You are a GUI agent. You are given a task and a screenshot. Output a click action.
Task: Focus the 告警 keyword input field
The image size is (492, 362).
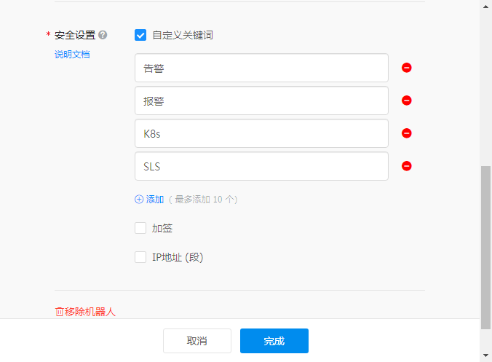(x=261, y=68)
